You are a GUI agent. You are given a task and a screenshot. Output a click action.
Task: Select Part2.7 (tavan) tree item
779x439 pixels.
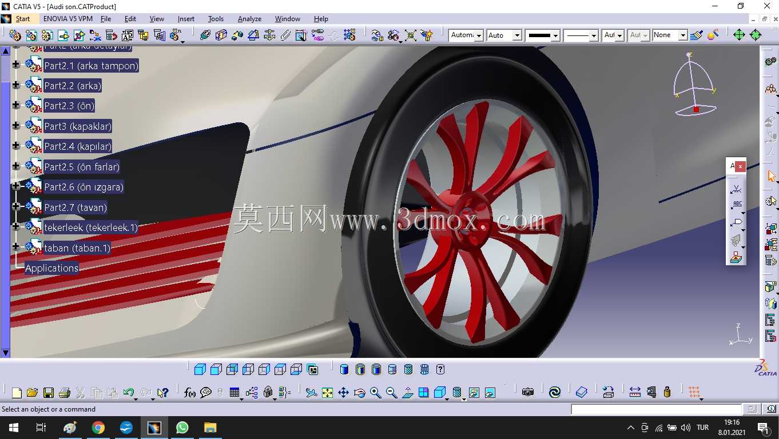tap(75, 207)
